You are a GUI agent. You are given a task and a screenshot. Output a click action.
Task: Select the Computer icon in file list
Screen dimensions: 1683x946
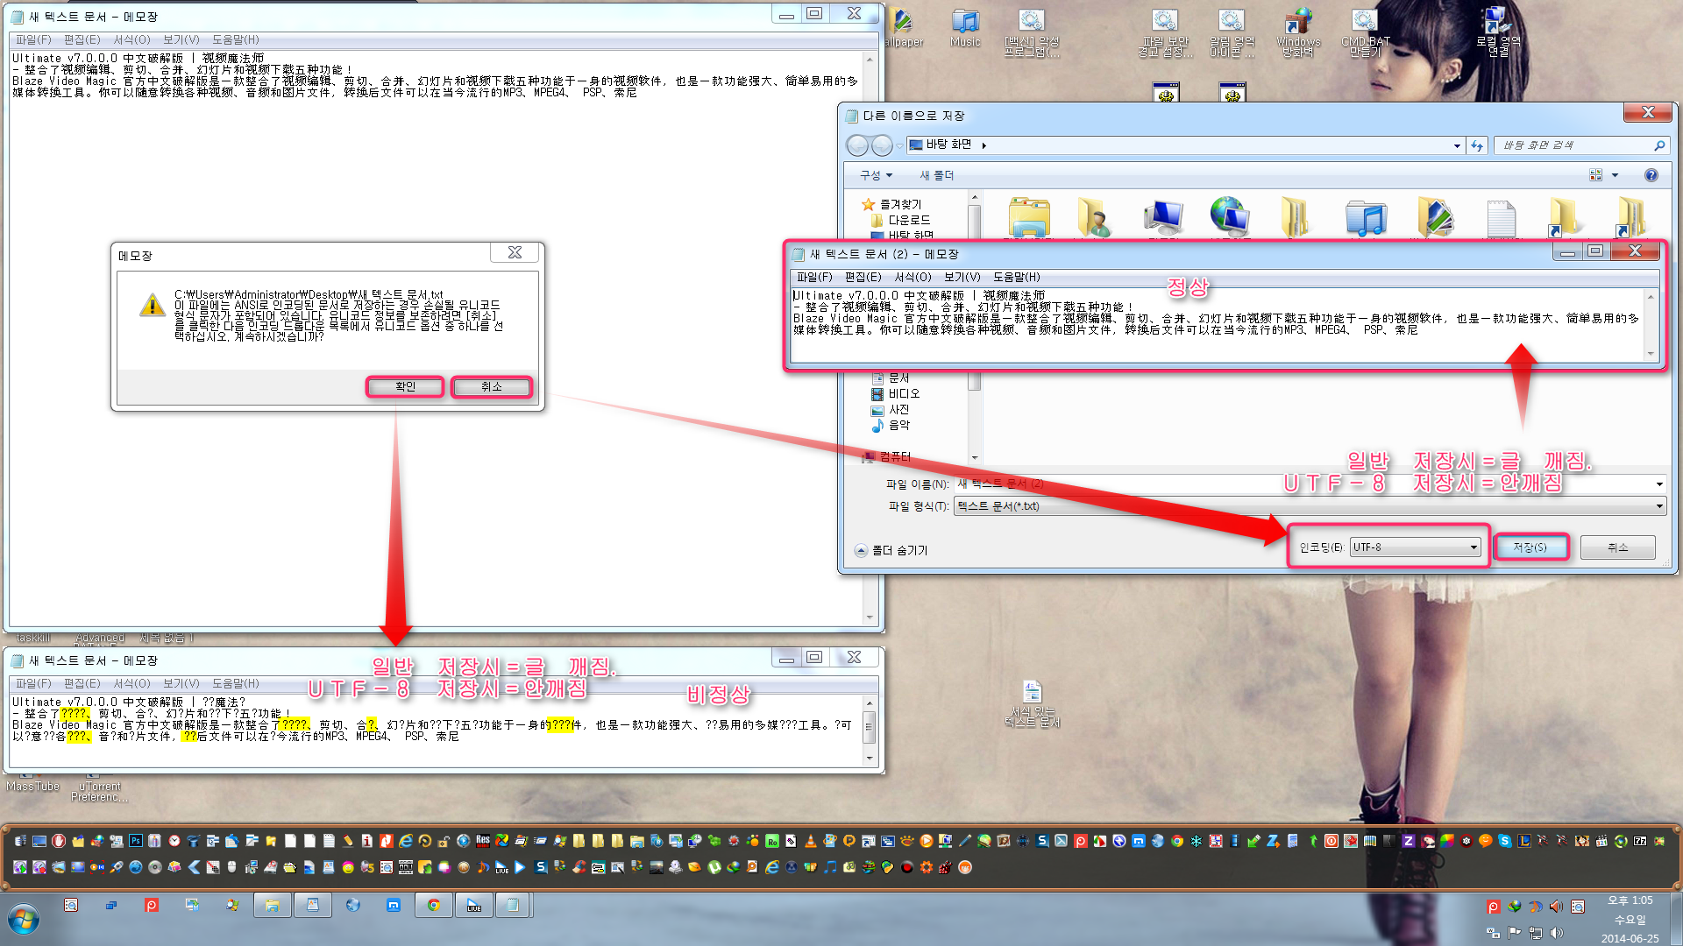[1163, 217]
